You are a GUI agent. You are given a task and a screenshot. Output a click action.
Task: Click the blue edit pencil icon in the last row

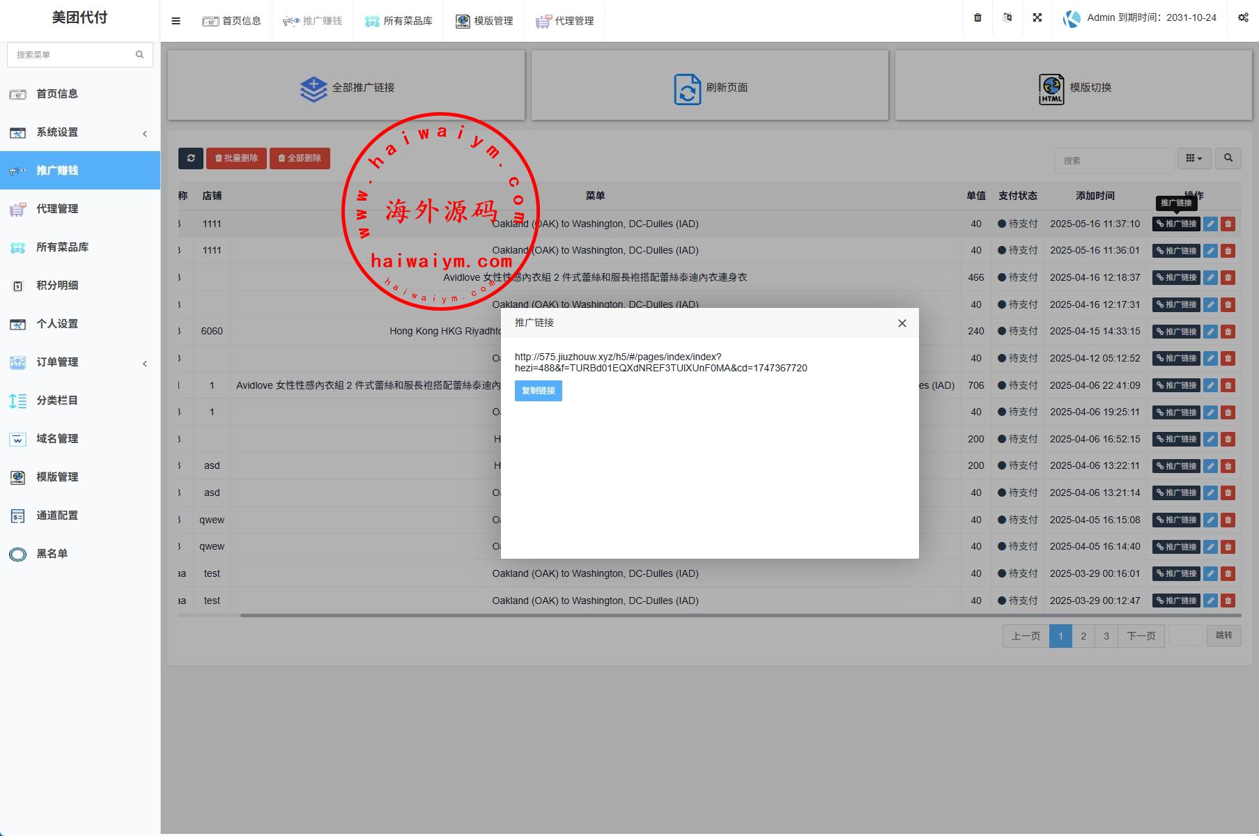(x=1210, y=601)
